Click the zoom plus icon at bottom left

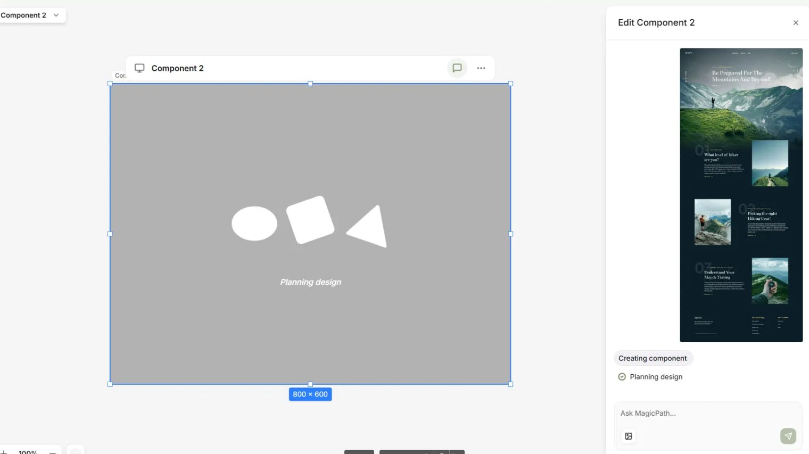pos(4,451)
